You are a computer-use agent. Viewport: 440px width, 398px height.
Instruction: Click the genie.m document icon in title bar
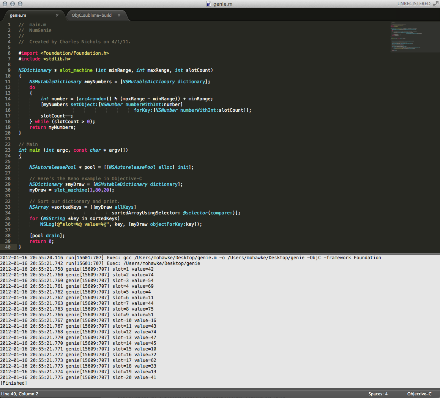click(x=208, y=4)
